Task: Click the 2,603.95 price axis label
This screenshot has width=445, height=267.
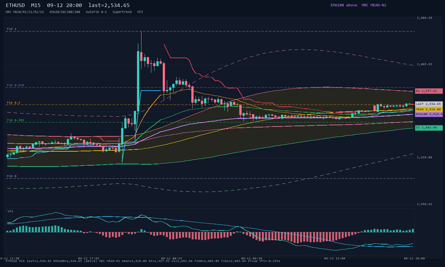Action: [425, 64]
